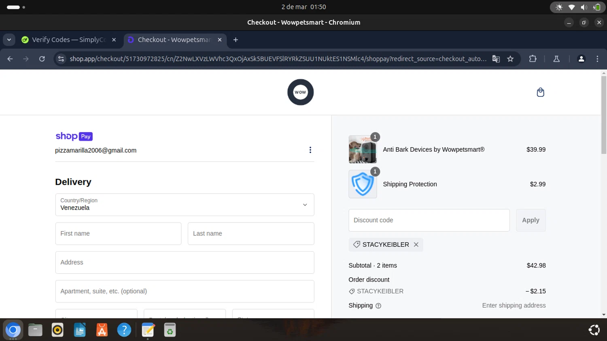
Task: Close the Checkout Wowpetsmart tab
Action: point(220,40)
